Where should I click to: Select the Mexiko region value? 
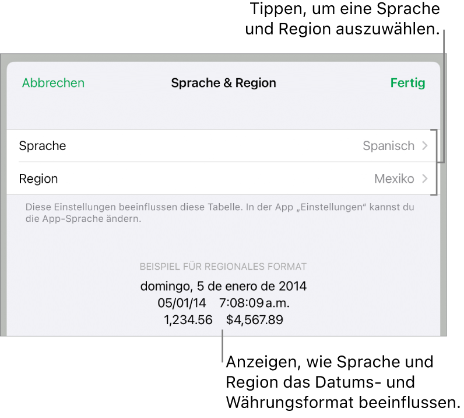point(394,179)
